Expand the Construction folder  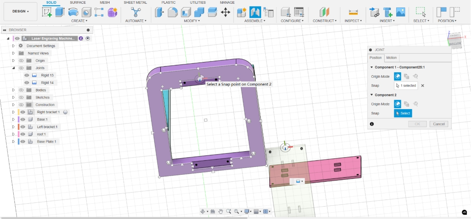(x=13, y=105)
